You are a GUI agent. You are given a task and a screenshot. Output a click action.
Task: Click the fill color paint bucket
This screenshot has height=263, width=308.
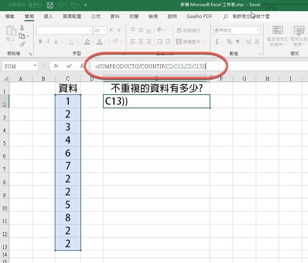(x=87, y=42)
